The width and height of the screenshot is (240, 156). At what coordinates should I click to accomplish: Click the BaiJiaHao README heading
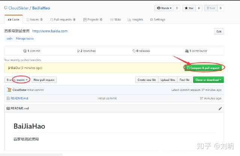point(29,126)
